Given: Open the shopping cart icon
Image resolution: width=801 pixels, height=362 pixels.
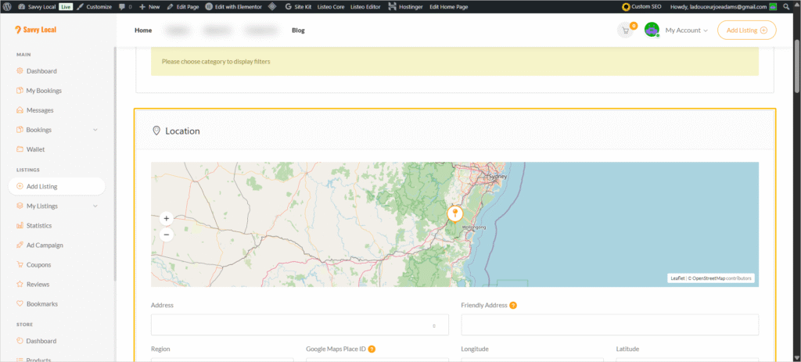Looking at the screenshot, I should [625, 30].
